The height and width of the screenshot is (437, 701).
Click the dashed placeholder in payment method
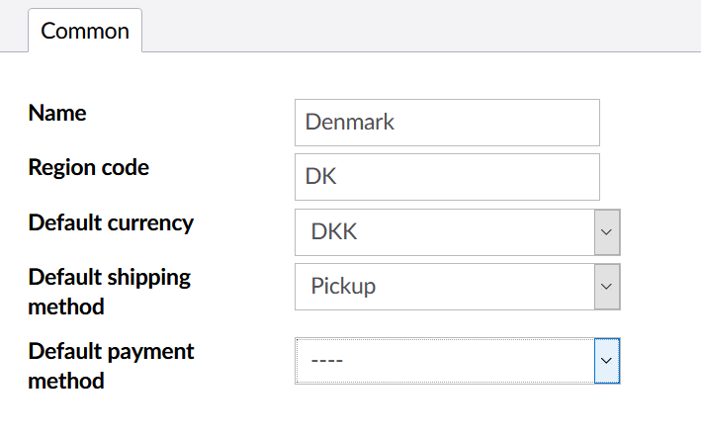click(327, 360)
